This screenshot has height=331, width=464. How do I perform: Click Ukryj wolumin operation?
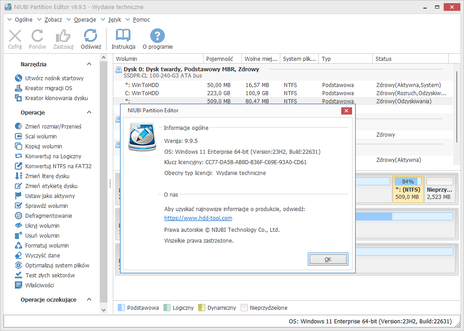point(37,226)
